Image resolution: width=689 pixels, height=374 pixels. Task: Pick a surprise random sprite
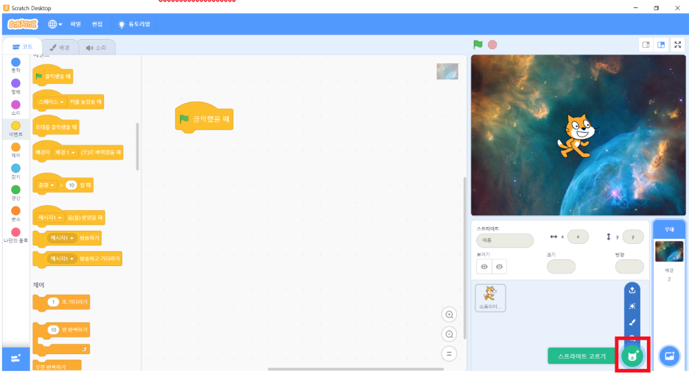coord(632,306)
